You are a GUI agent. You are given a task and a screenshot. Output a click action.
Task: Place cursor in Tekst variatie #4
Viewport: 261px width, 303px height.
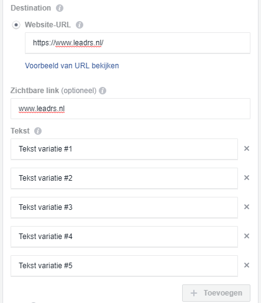pyautogui.click(x=124, y=237)
